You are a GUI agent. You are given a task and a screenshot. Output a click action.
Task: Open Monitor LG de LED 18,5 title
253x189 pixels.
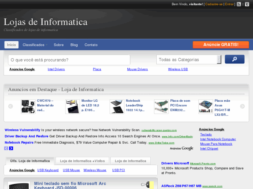click(90, 105)
